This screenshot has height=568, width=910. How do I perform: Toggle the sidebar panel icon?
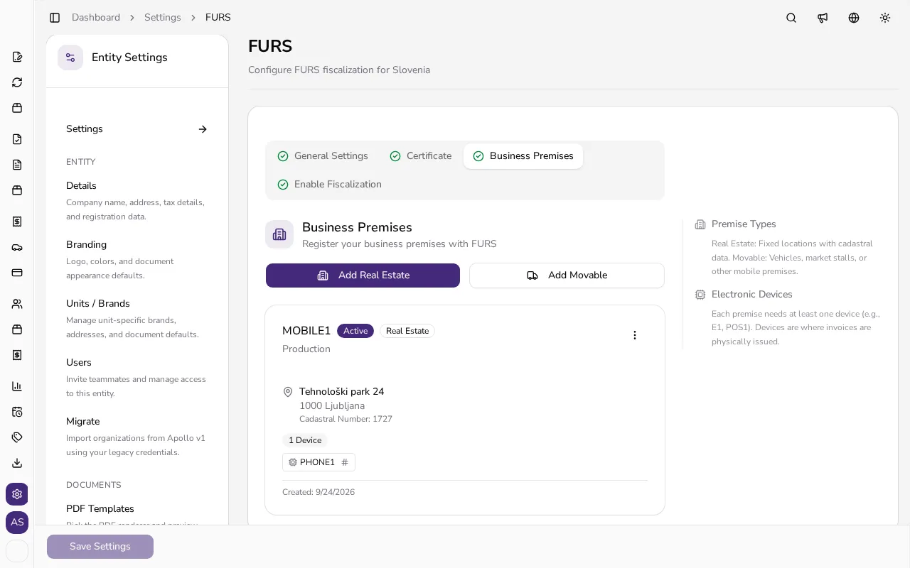point(55,18)
